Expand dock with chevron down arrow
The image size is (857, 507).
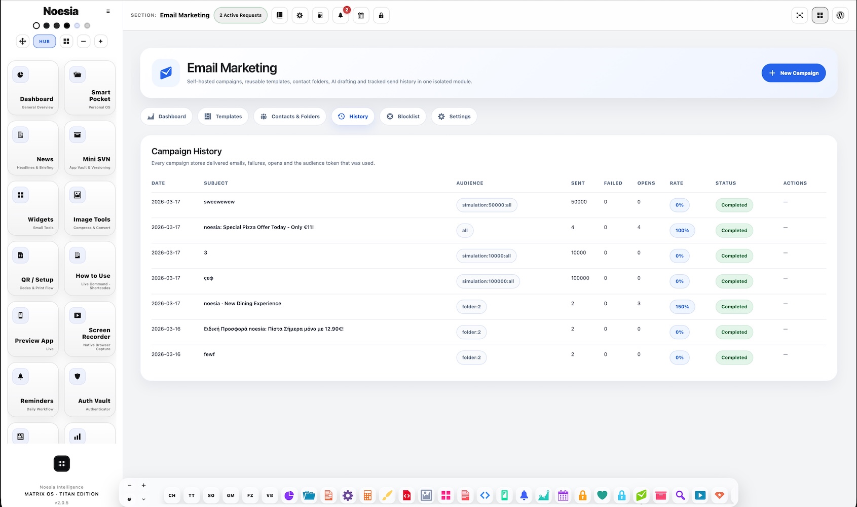[x=143, y=499]
